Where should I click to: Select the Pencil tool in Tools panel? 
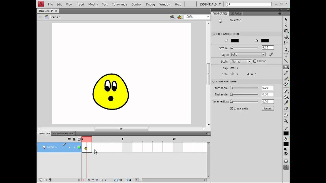tap(286, 73)
